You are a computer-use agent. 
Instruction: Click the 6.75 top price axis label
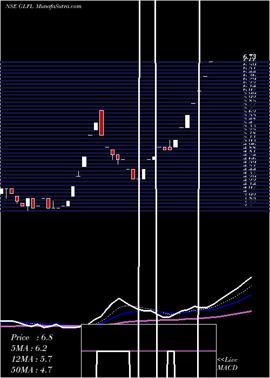pos(249,57)
